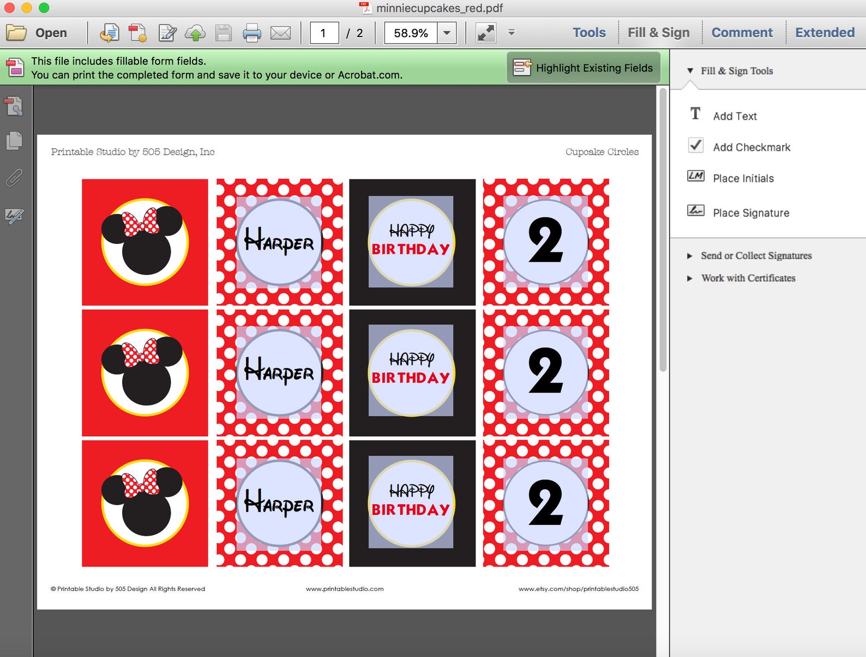Image resolution: width=866 pixels, height=657 pixels.
Task: Click minniecupcakes_red.pdf window title
Action: click(x=440, y=8)
